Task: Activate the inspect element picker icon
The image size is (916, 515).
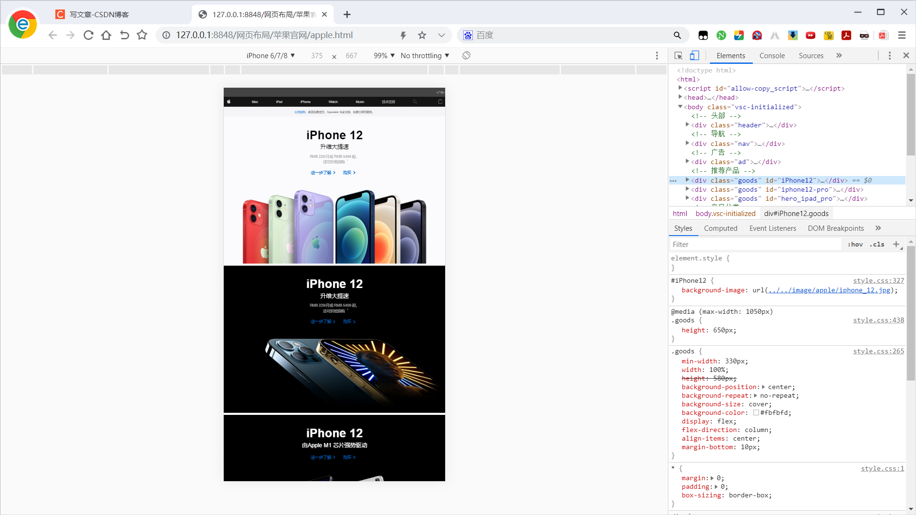Action: (678, 56)
